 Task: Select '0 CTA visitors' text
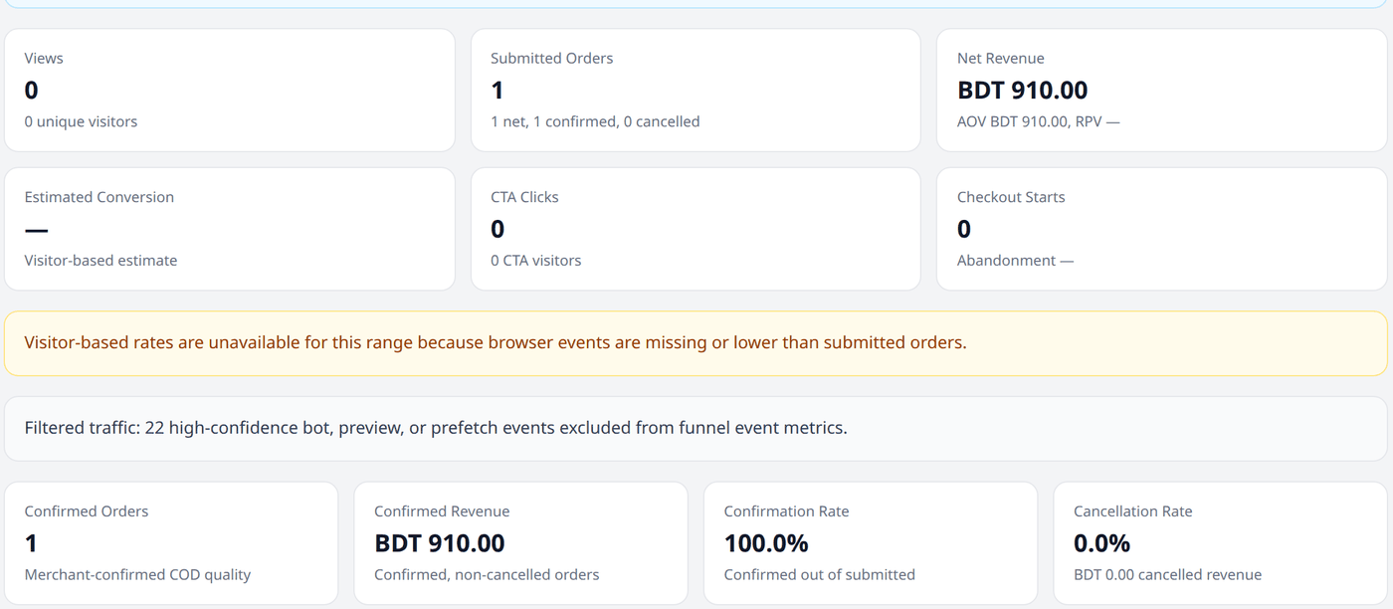click(x=535, y=261)
